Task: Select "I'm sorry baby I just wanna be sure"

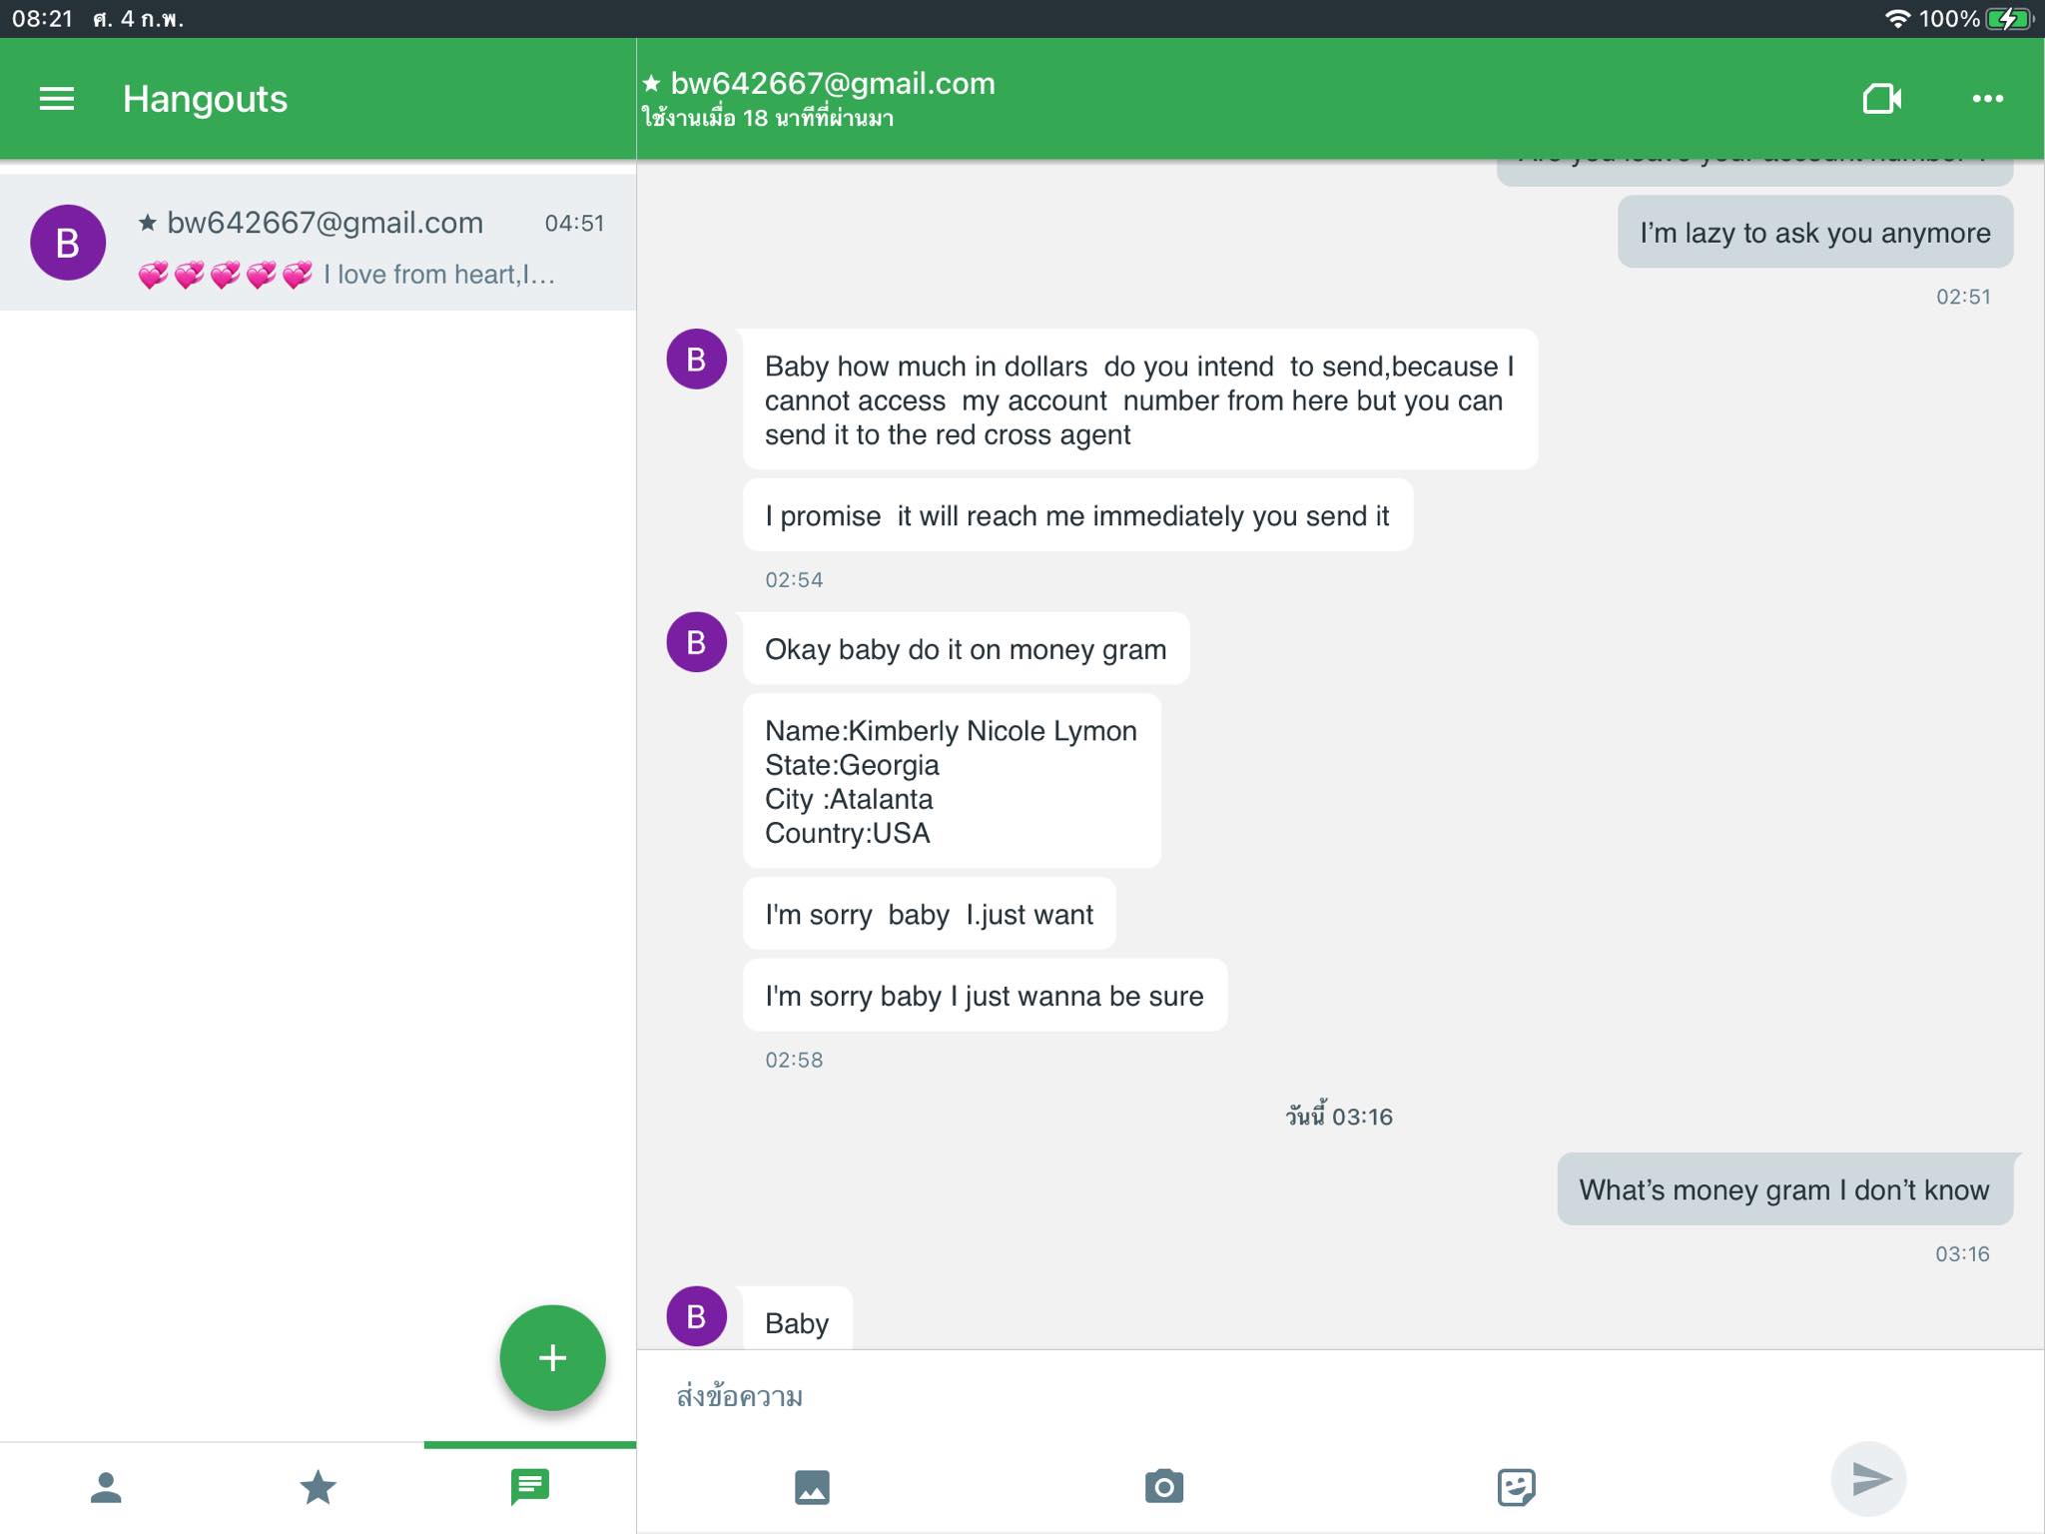Action: (985, 995)
